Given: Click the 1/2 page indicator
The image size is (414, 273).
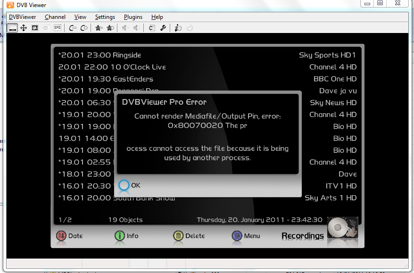Looking at the screenshot, I should [x=65, y=220].
